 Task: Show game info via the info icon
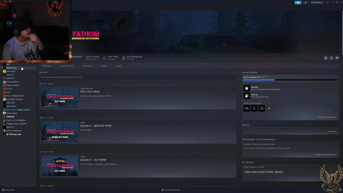(331, 58)
